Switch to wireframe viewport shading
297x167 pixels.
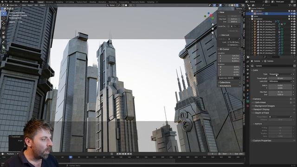[x=230, y=5]
